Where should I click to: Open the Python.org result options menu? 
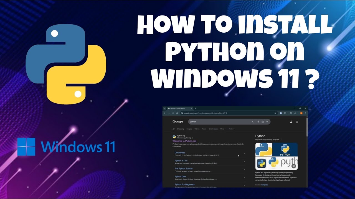coord(192,138)
